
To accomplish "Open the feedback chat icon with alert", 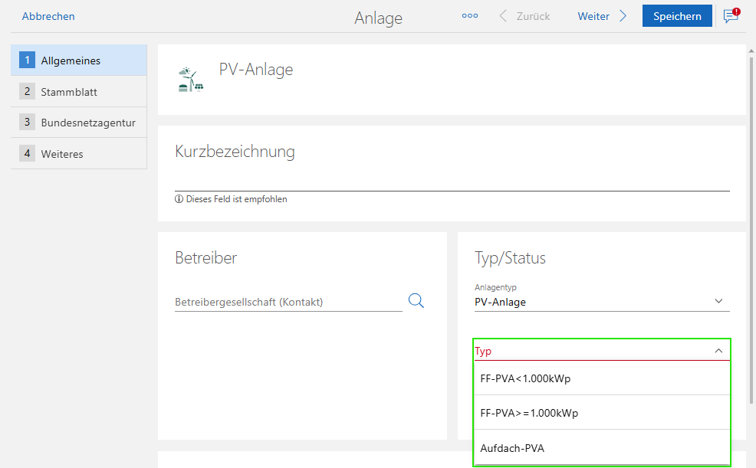I will point(731,15).
